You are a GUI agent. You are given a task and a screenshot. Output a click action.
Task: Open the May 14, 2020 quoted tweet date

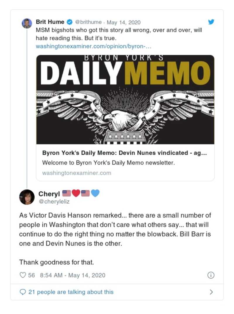[x=123, y=22]
